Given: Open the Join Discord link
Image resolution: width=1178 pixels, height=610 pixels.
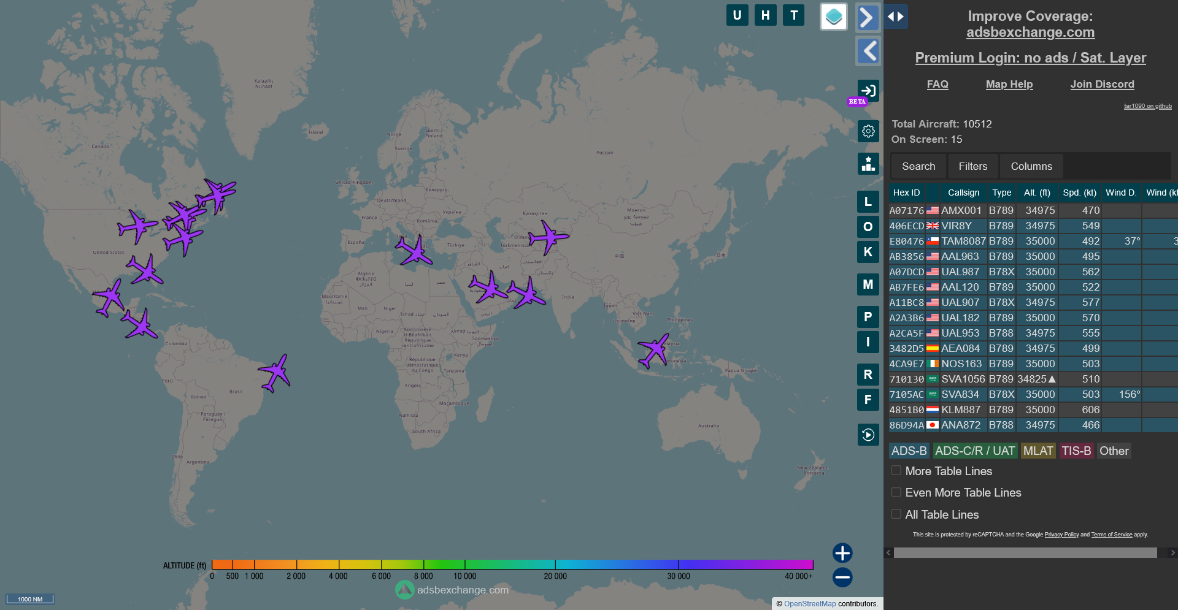Looking at the screenshot, I should 1102,84.
